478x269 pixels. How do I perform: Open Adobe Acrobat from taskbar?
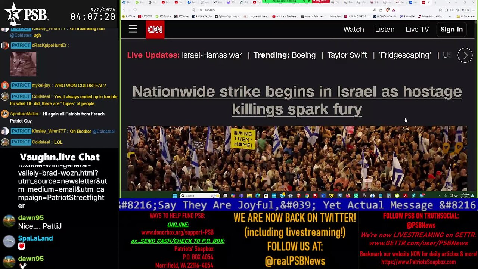pos(405,196)
